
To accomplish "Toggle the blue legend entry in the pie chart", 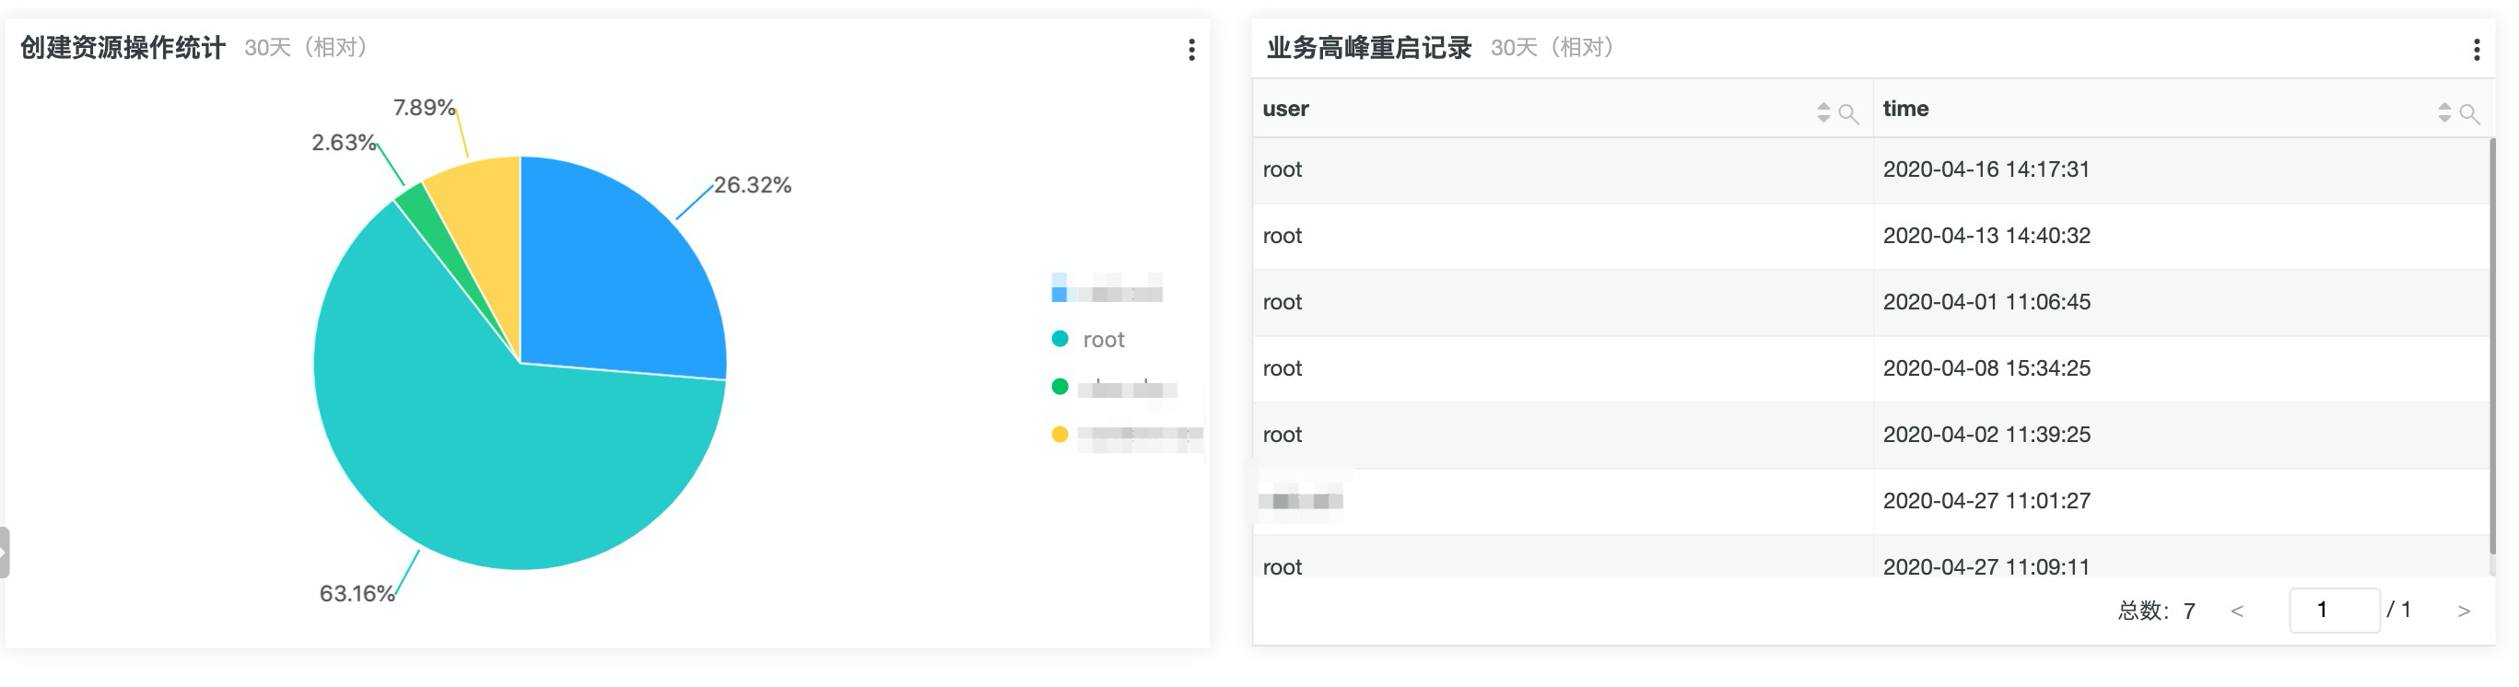I will 1107,288.
